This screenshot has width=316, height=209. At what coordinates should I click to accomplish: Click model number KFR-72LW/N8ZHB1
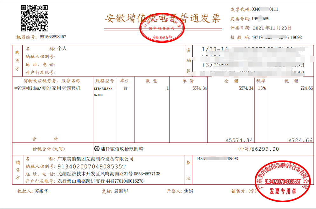coord(103,92)
